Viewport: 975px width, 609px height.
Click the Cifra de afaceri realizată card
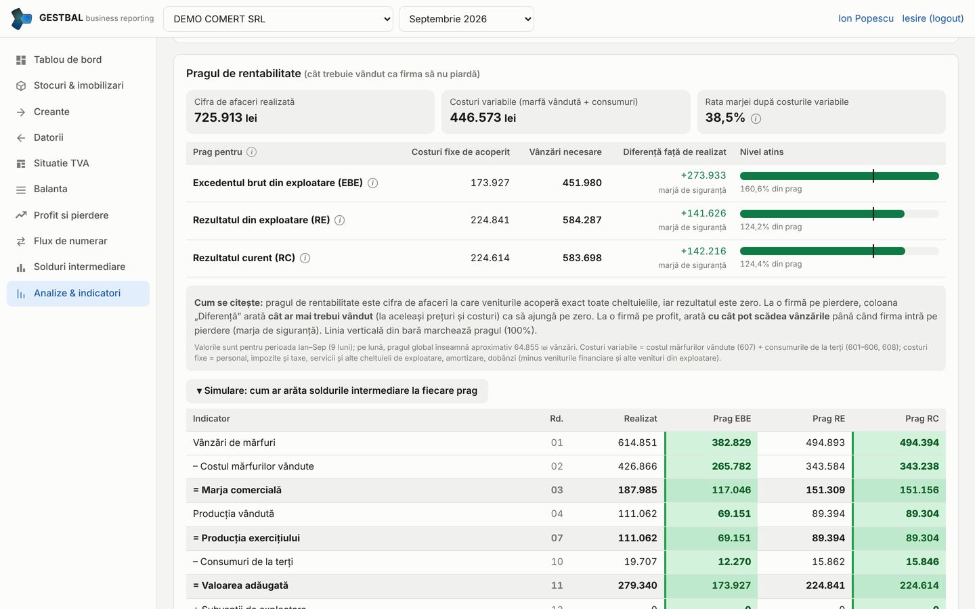[x=310, y=112]
